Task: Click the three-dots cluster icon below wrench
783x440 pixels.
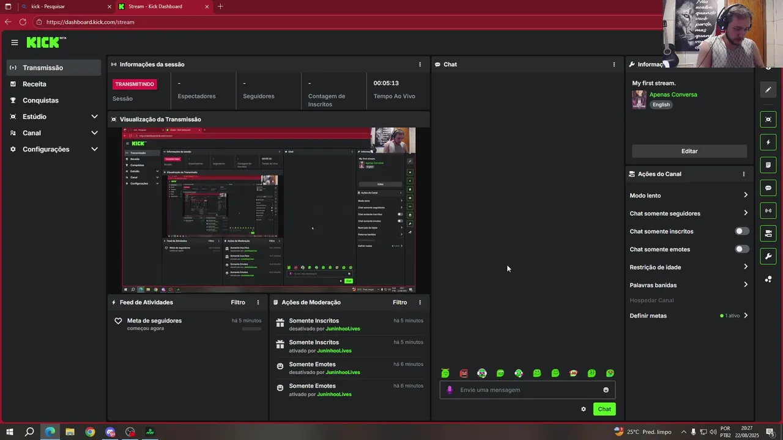Action: (x=768, y=279)
